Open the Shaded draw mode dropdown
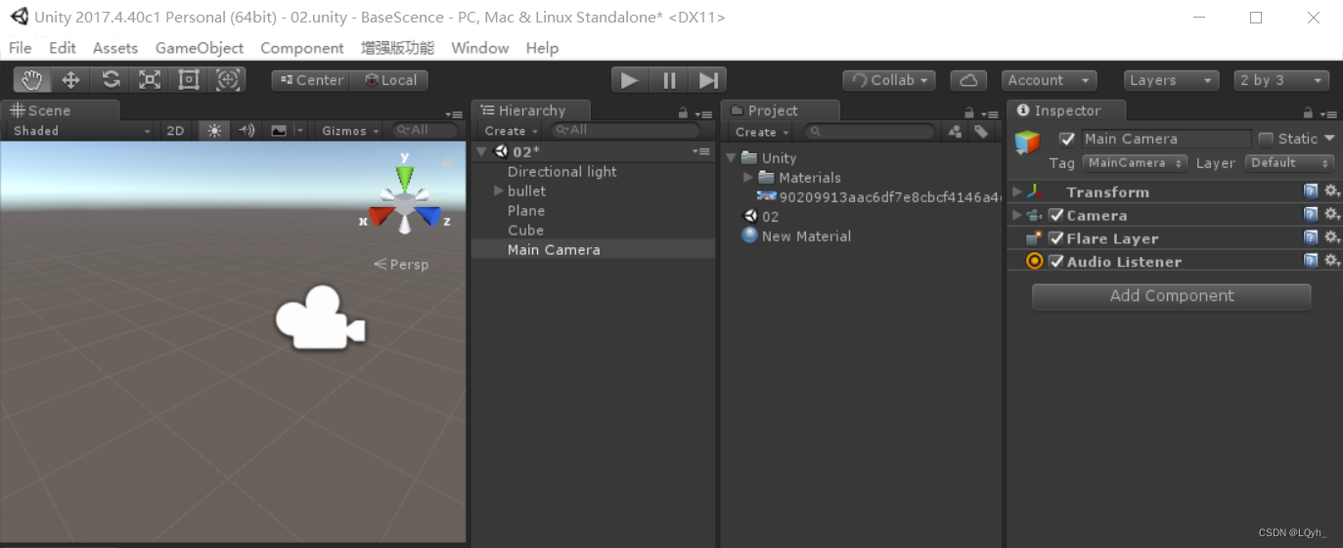 (81, 131)
